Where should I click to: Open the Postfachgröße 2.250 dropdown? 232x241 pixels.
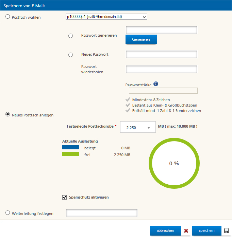(138, 127)
